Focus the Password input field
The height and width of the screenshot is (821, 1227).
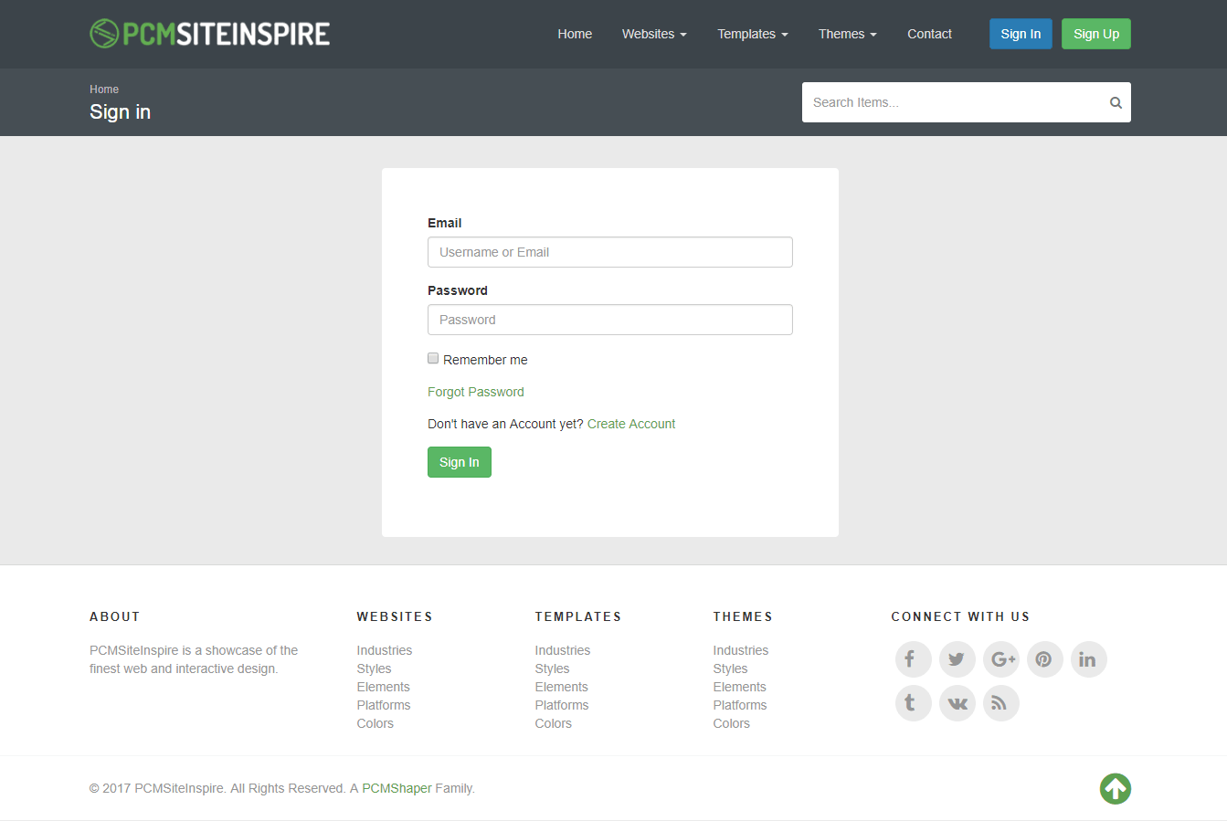[610, 320]
